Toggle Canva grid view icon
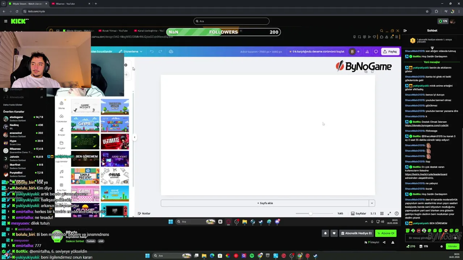The height and width of the screenshot is (260, 463). click(382, 213)
